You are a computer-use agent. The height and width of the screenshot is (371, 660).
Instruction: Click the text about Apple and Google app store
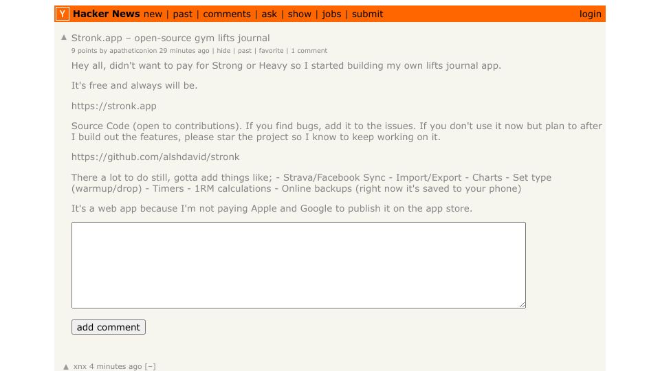click(x=272, y=208)
